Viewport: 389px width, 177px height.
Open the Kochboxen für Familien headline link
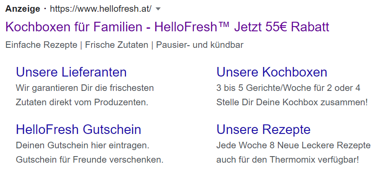[x=167, y=27]
